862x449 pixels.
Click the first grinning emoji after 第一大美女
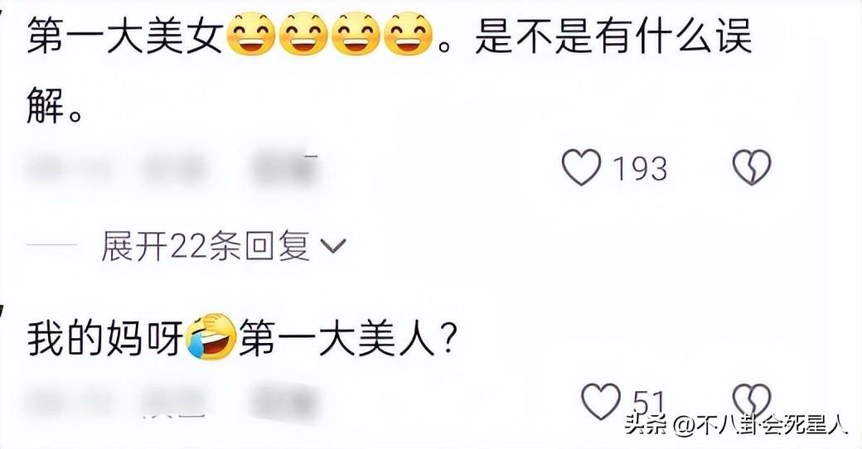pos(250,36)
